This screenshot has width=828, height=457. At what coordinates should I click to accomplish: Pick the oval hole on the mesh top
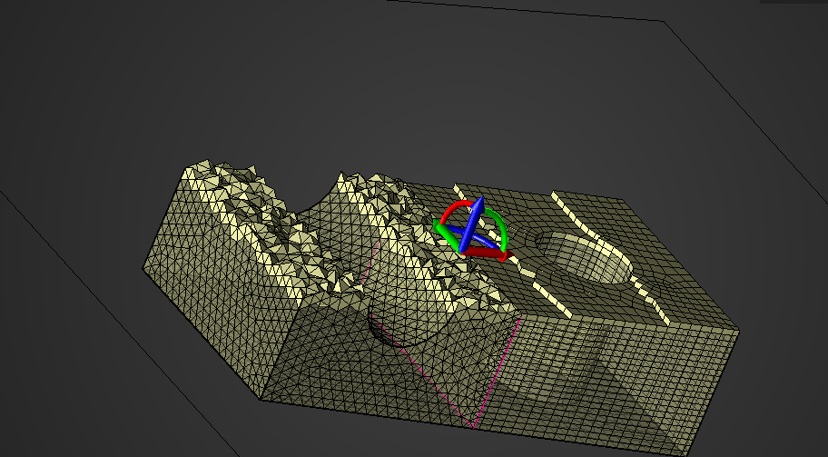click(x=584, y=256)
